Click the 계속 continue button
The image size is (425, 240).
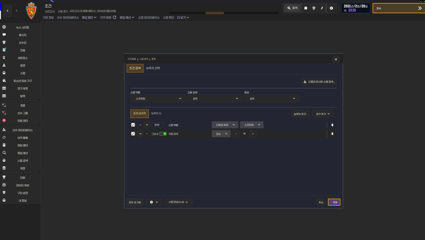399,8
